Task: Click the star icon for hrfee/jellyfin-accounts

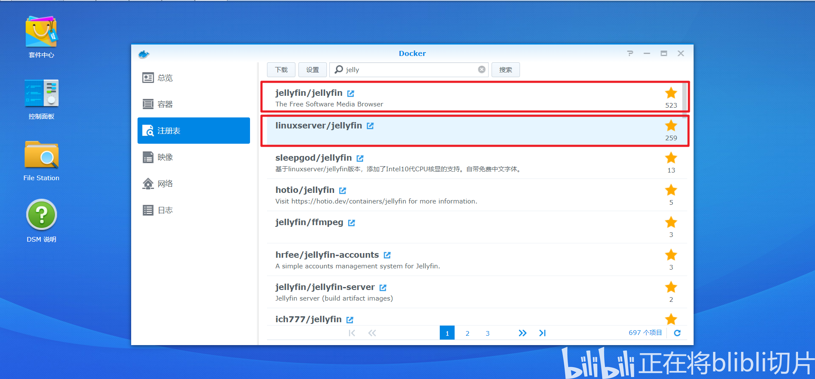Action: (671, 255)
